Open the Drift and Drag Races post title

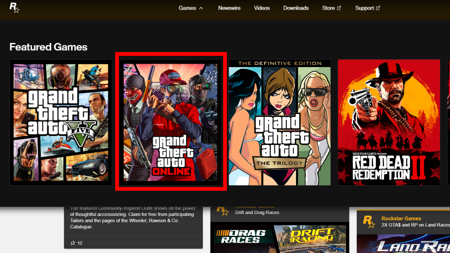(257, 213)
